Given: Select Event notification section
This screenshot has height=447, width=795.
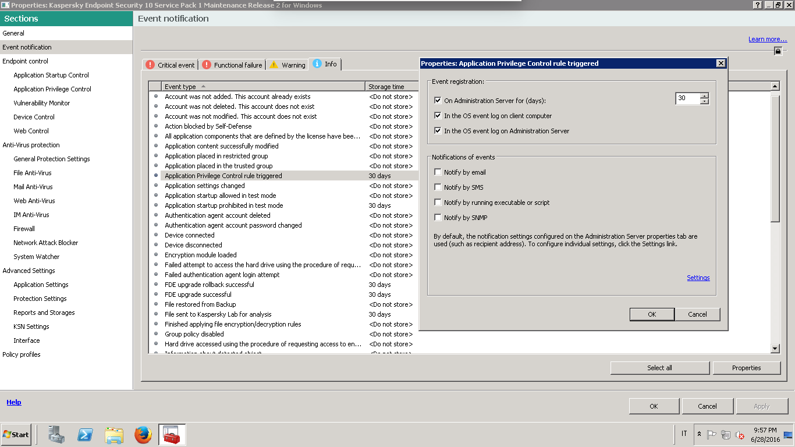Looking at the screenshot, I should click(66, 47).
